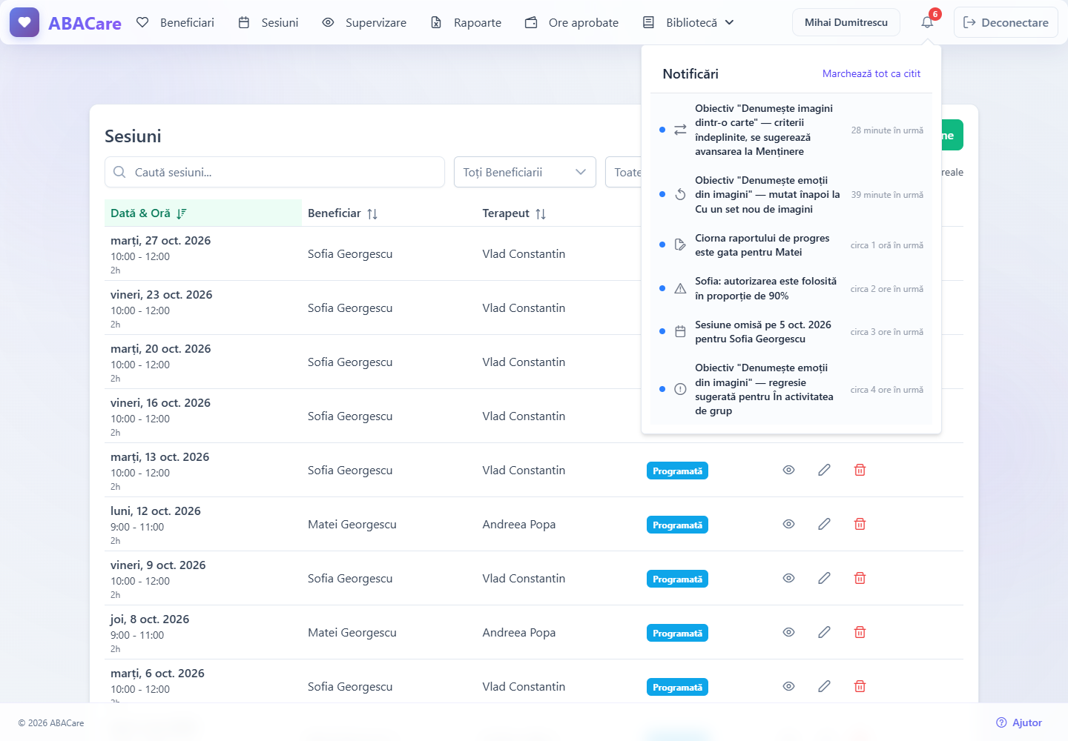Open notification about avansarea la Menținere
The image size is (1068, 741).
click(x=791, y=130)
